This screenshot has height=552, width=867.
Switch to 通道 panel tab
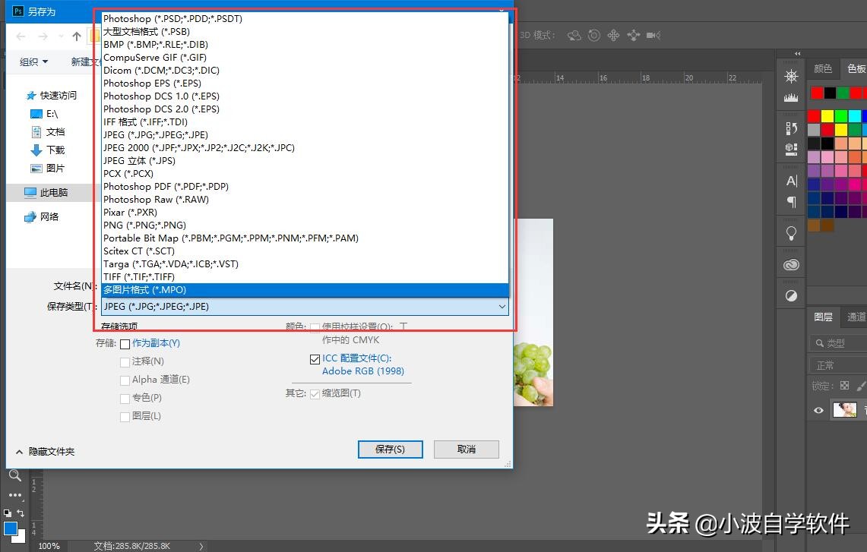856,317
